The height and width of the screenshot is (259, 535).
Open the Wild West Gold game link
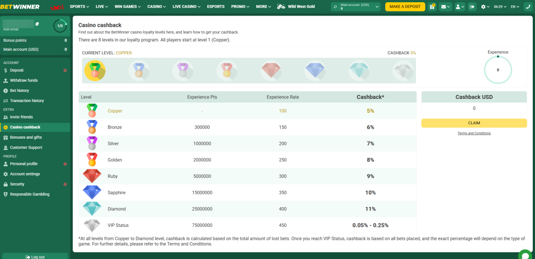(x=296, y=7)
